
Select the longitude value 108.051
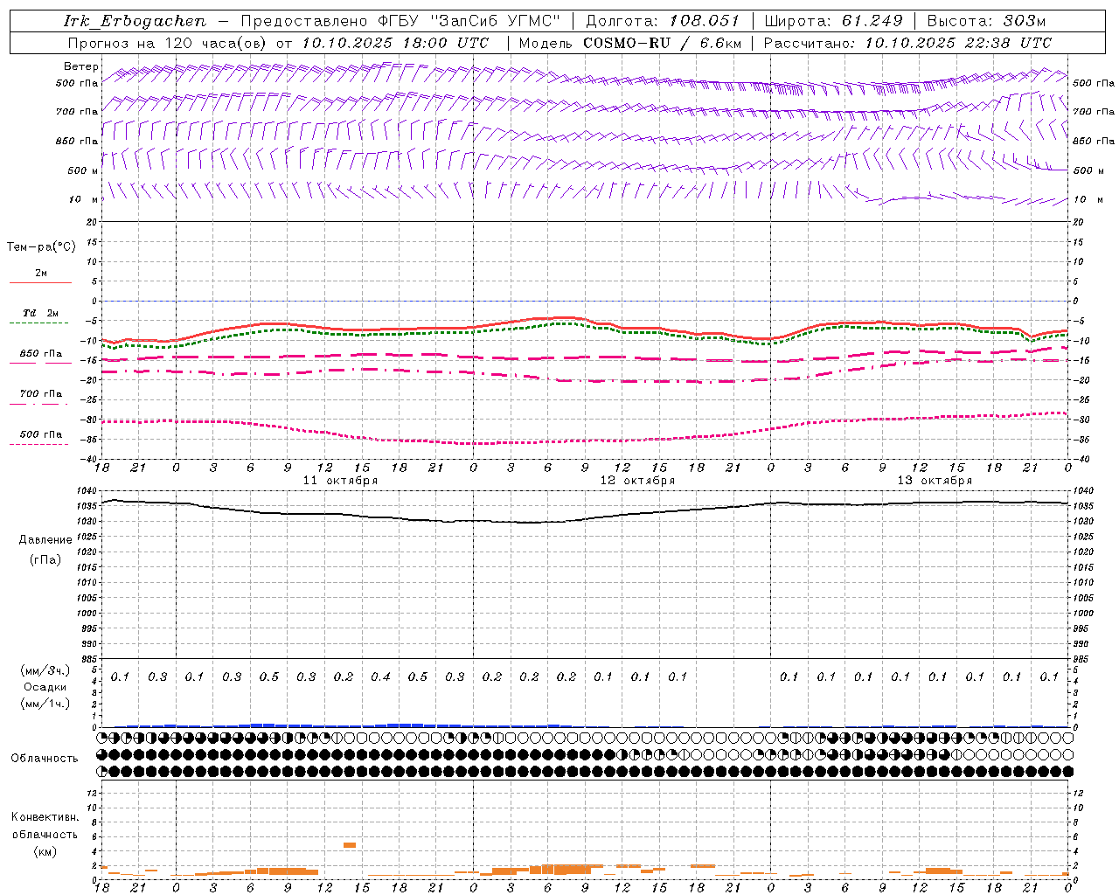coord(705,21)
